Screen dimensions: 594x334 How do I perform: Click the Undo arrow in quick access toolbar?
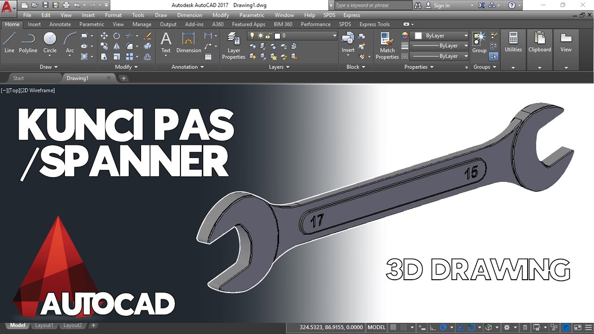pos(77,6)
